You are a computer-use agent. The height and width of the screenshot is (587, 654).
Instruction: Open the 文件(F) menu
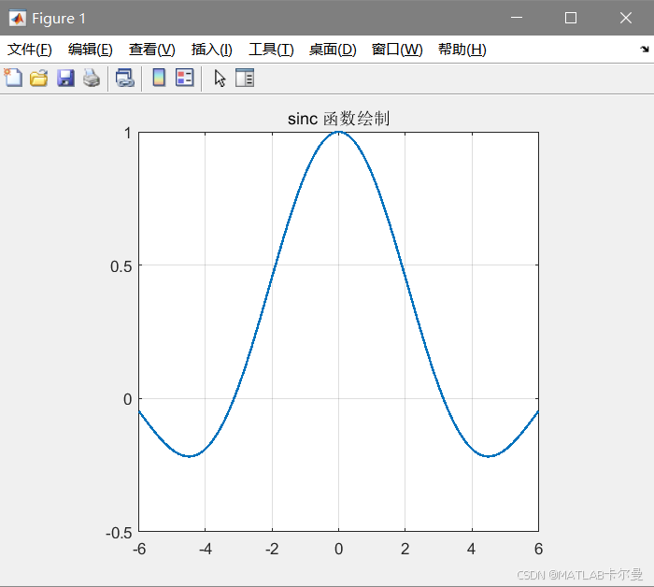click(x=30, y=50)
